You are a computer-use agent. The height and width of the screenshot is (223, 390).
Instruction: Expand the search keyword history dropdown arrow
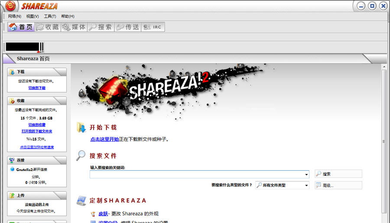point(306,175)
